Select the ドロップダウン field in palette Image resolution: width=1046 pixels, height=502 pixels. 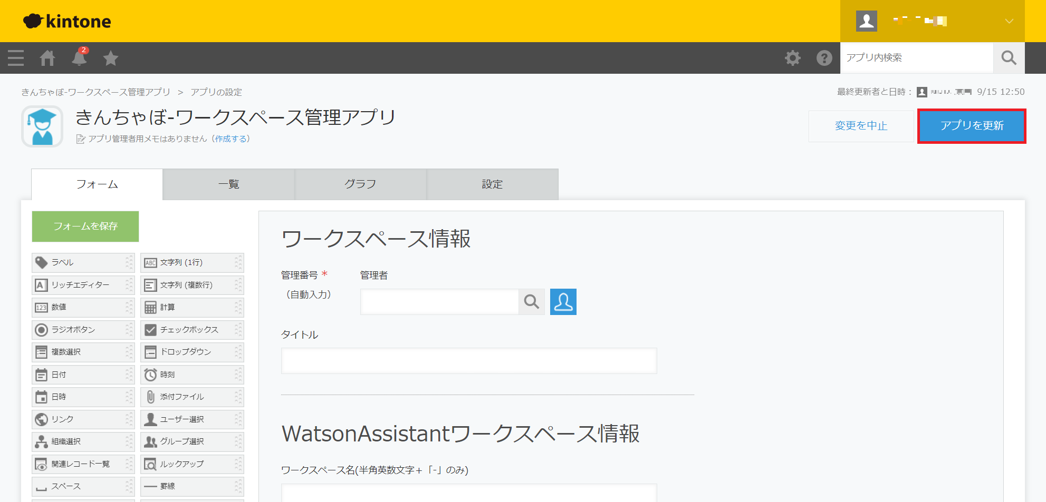(191, 352)
